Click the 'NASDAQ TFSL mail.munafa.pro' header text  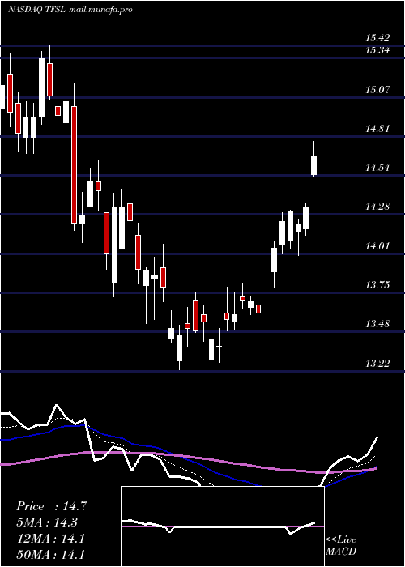[x=70, y=10]
